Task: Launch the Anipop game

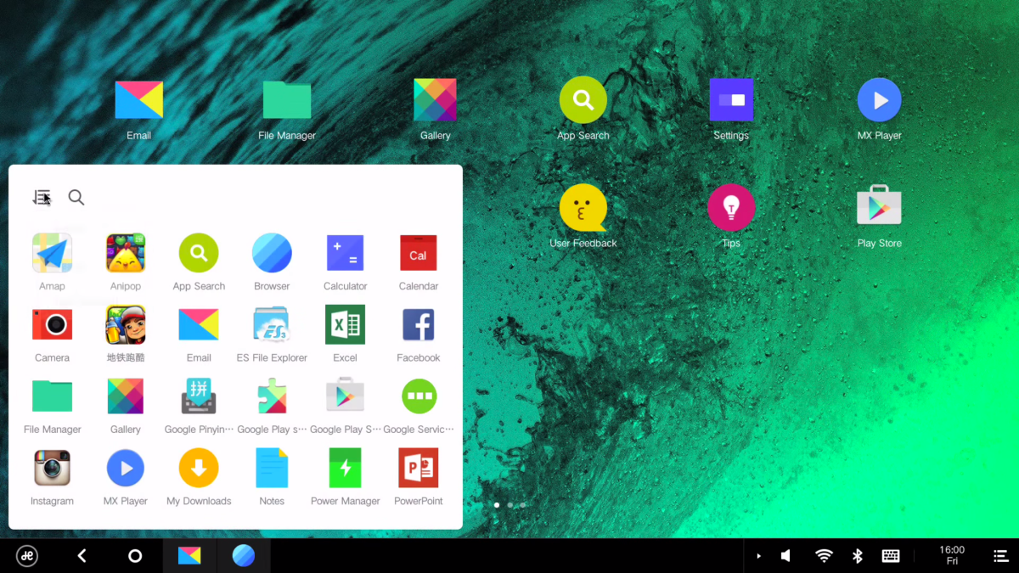Action: point(125,253)
